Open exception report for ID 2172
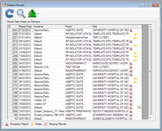This screenshot has width=162, height=131. click(131, 89)
